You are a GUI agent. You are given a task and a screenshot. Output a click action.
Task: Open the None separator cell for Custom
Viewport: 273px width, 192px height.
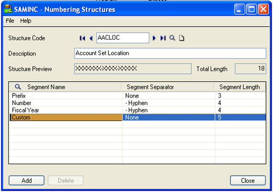pos(168,117)
